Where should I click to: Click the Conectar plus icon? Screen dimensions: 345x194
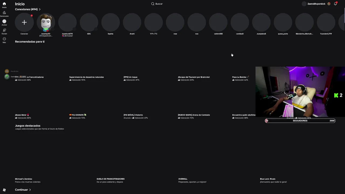[24, 22]
